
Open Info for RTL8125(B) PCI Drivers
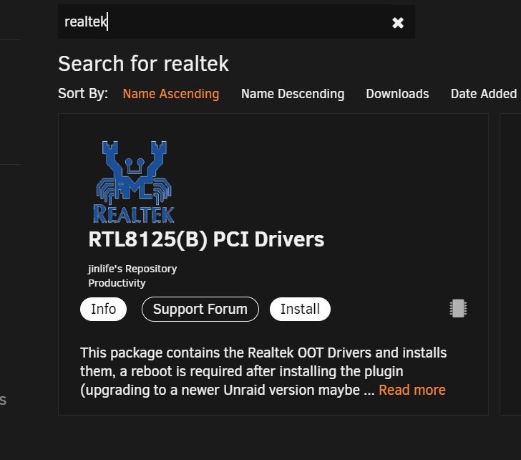click(x=103, y=309)
